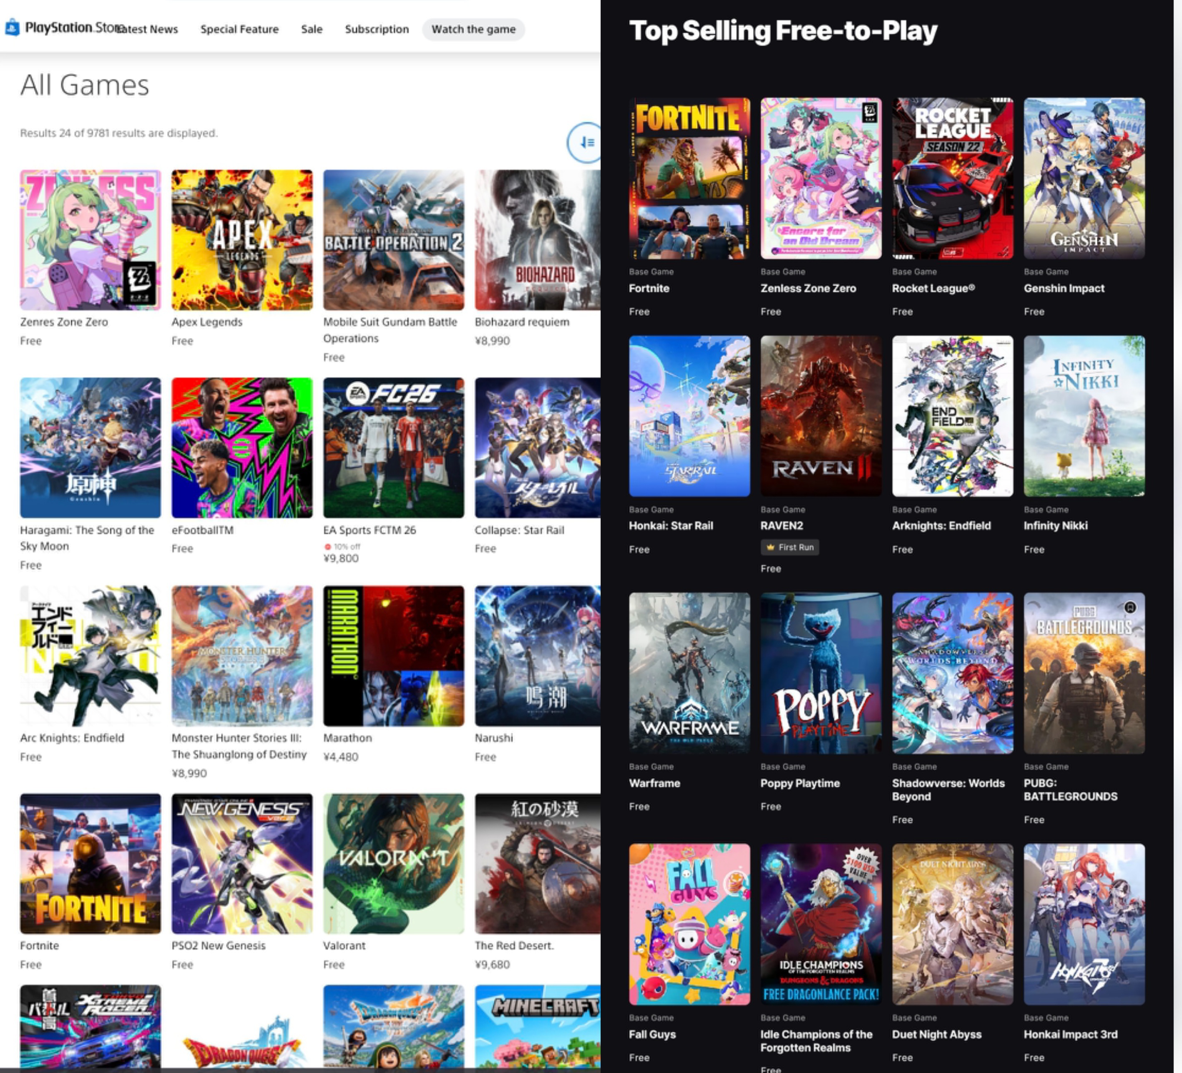Viewport: 1182px width, 1073px height.
Task: Open the Poppy Playtime title link
Action: click(x=800, y=783)
